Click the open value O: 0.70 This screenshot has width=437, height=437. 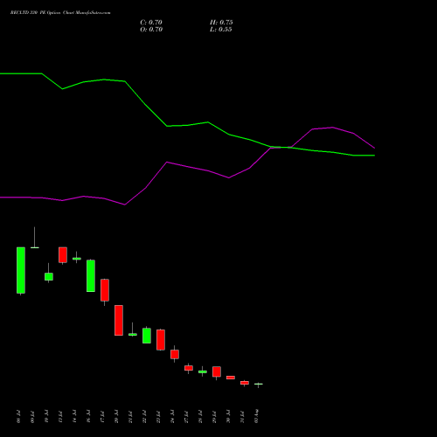[151, 30]
